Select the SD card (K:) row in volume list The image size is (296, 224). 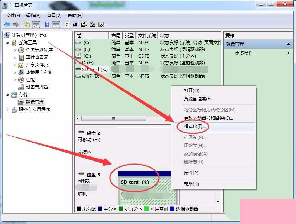[x=148, y=69]
